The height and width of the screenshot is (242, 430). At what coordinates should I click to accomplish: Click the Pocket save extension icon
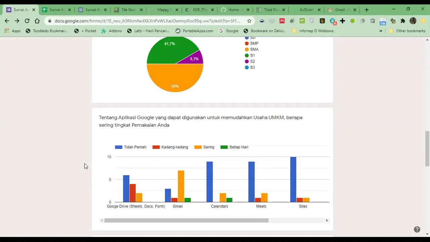click(272, 21)
